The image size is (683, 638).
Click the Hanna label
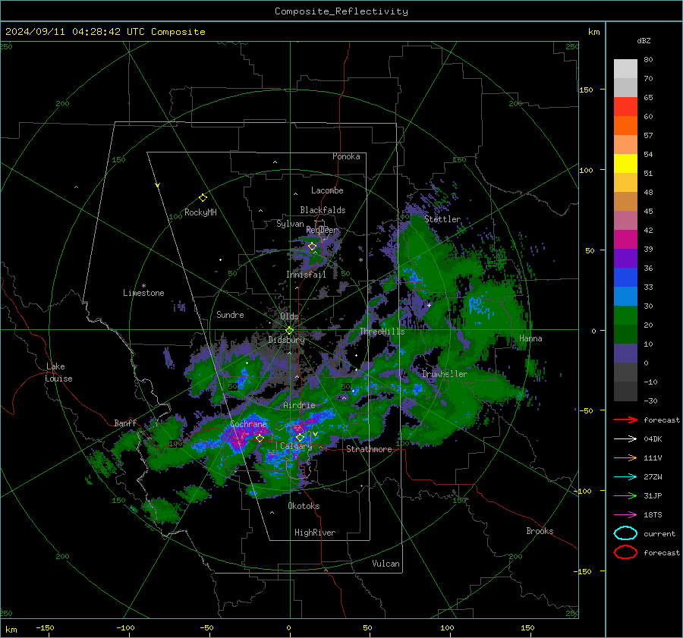pos(530,338)
